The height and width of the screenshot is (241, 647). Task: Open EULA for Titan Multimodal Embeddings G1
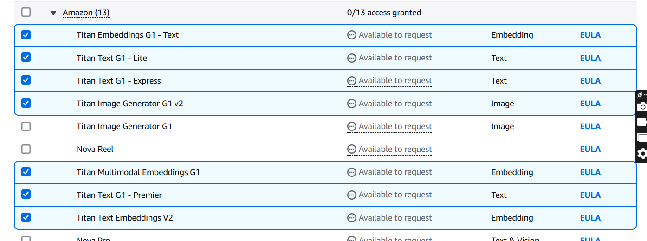point(590,172)
